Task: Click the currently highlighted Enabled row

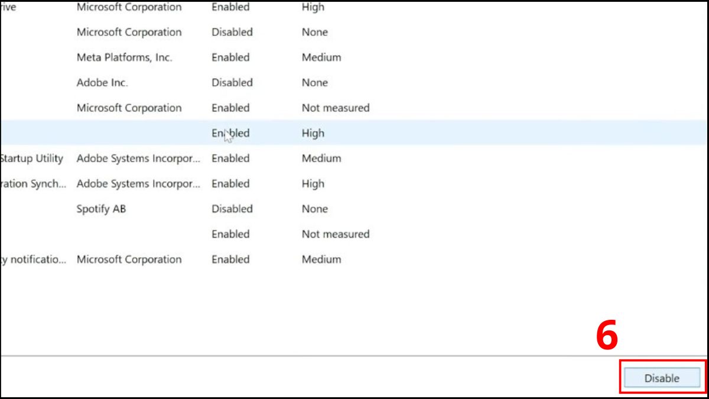Action: (230, 133)
